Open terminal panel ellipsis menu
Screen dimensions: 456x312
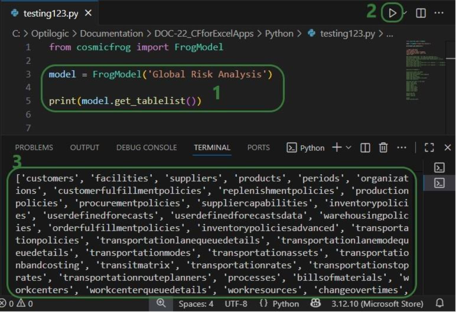pyautogui.click(x=402, y=148)
